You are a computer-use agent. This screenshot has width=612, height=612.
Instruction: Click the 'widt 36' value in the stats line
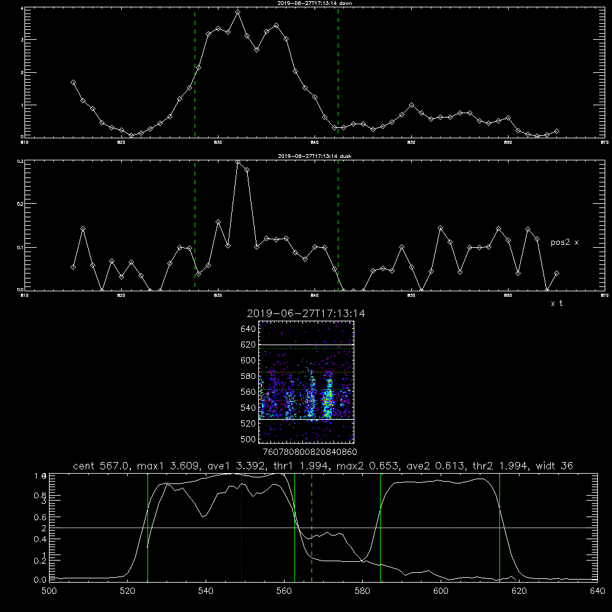[x=554, y=466]
